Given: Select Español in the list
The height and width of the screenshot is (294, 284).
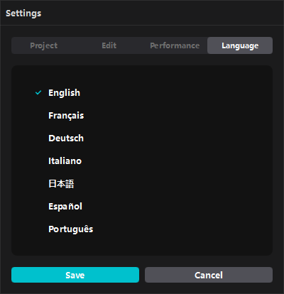Looking at the screenshot, I should point(65,207).
